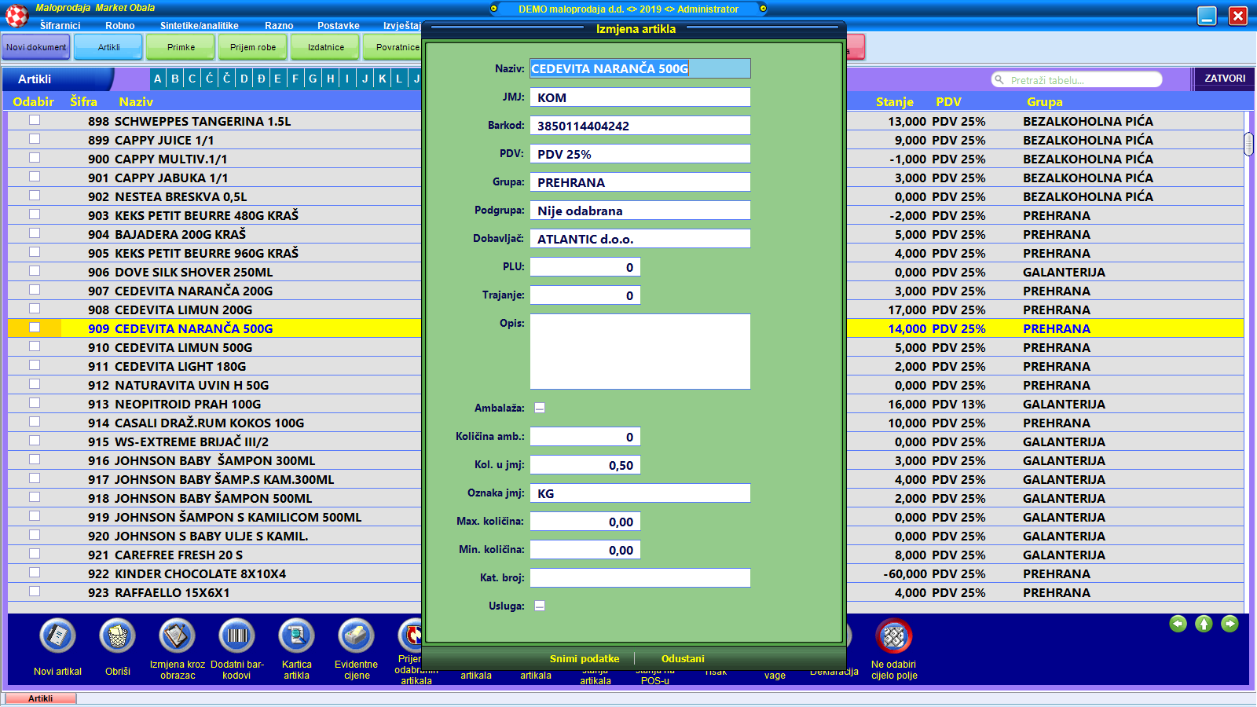Viewport: 1257px width, 707px height.
Task: Click Snimi podatke to save
Action: pyautogui.click(x=584, y=658)
